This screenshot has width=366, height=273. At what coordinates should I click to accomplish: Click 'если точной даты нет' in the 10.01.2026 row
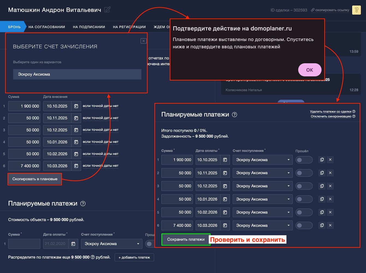pyautogui.click(x=101, y=142)
